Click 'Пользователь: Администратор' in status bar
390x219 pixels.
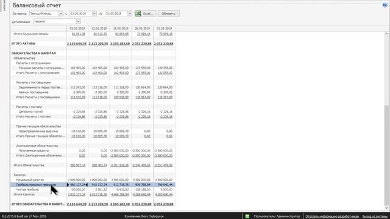coord(277,217)
